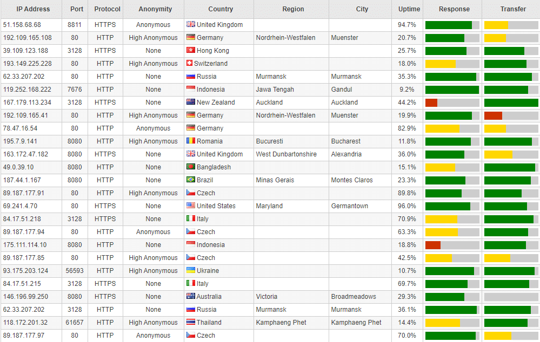This screenshot has width=540, height=342.
Task: Click red response bar for 167.179.113.234
Action: [x=431, y=102]
